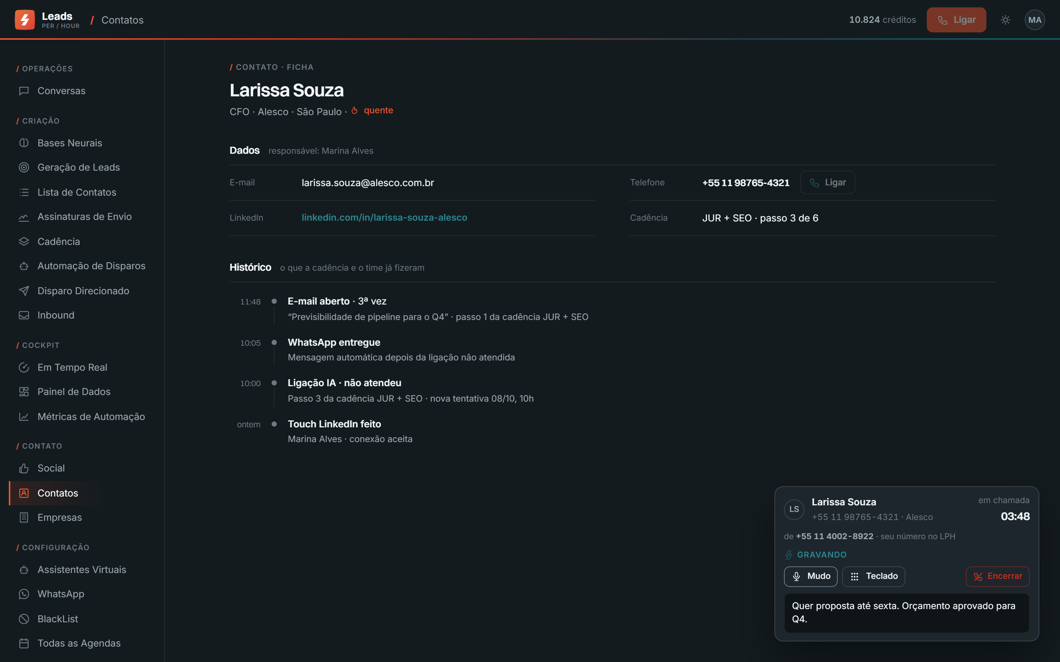Select the Touch LinkedIn feito entry
1060x662 pixels.
click(350, 431)
